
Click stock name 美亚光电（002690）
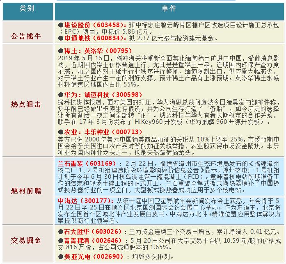(x=94, y=257)
